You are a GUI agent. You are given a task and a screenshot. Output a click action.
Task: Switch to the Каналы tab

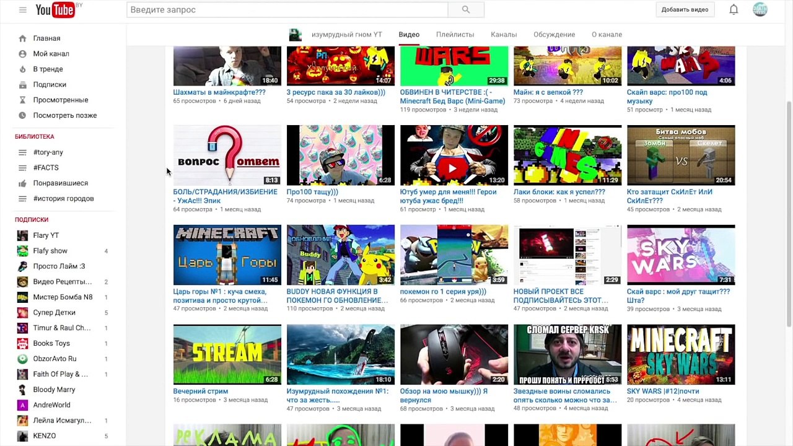click(504, 35)
